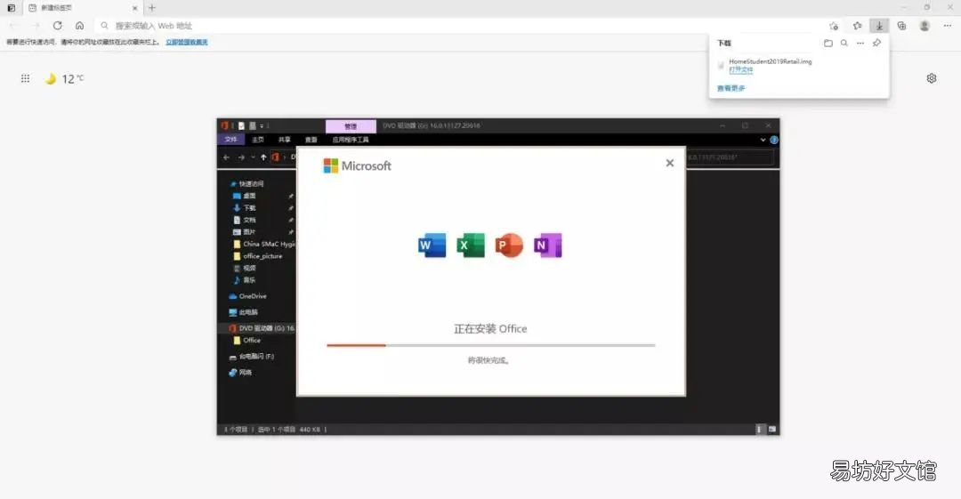The height and width of the screenshot is (499, 961).
Task: Open the browser tab actions menu
Action: pyautogui.click(x=11, y=8)
